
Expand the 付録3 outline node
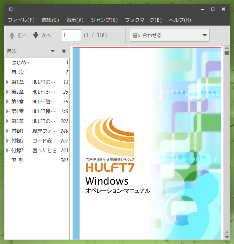click(7, 150)
